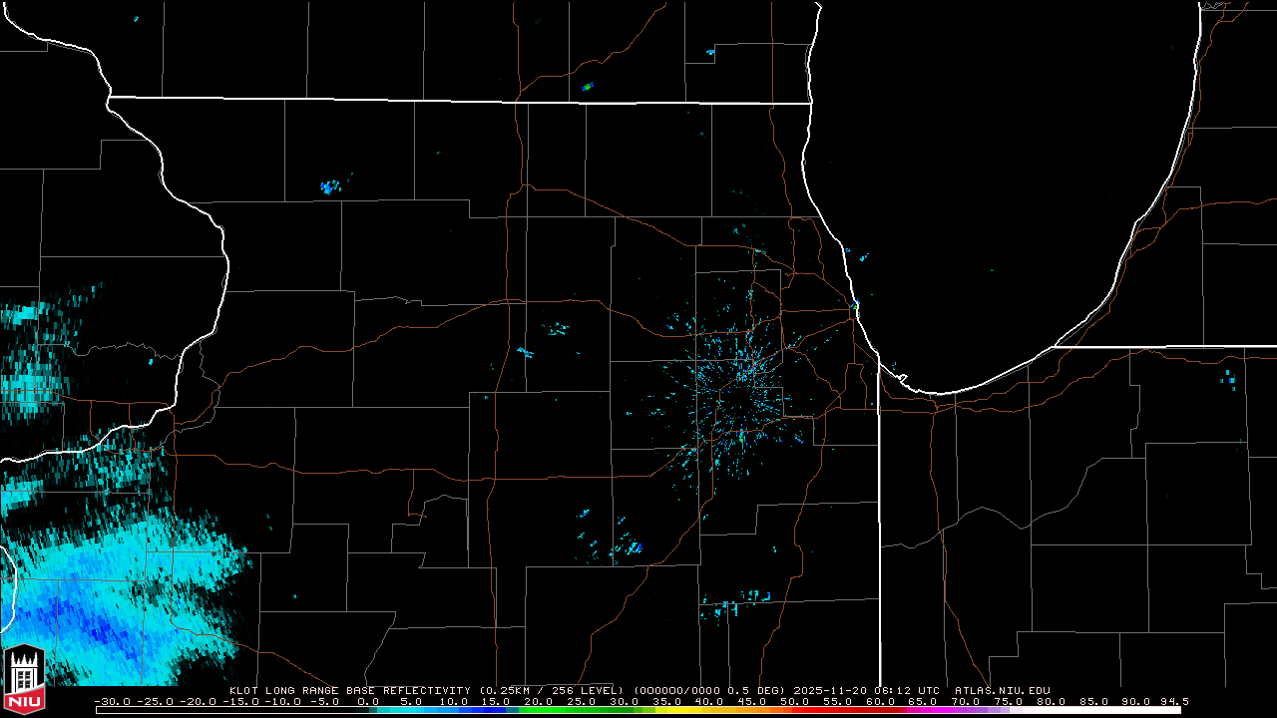Click the green 20.0 dBZ color on scale
This screenshot has height=718, width=1277.
point(539,710)
